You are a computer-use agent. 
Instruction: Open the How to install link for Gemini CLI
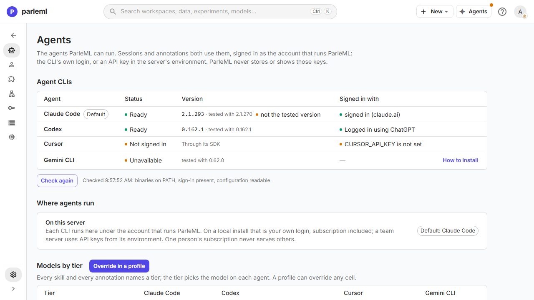tap(460, 160)
